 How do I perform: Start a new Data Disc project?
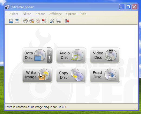[35, 55]
